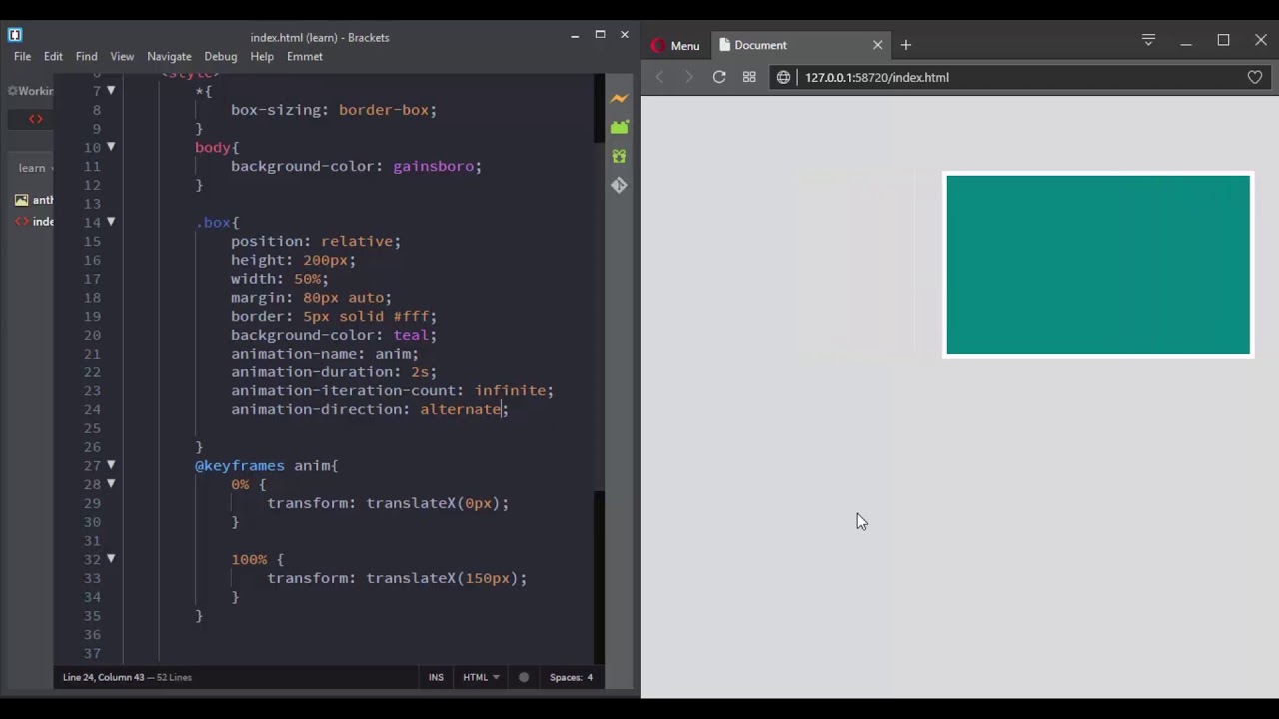Open the Debug menu
Viewport: 1279px width, 719px height.
tap(221, 57)
